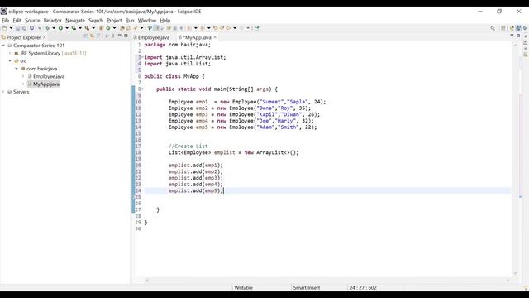Image resolution: width=529 pixels, height=298 pixels.
Task: Open the Coverage dropdown arrow
Action: coord(80,28)
